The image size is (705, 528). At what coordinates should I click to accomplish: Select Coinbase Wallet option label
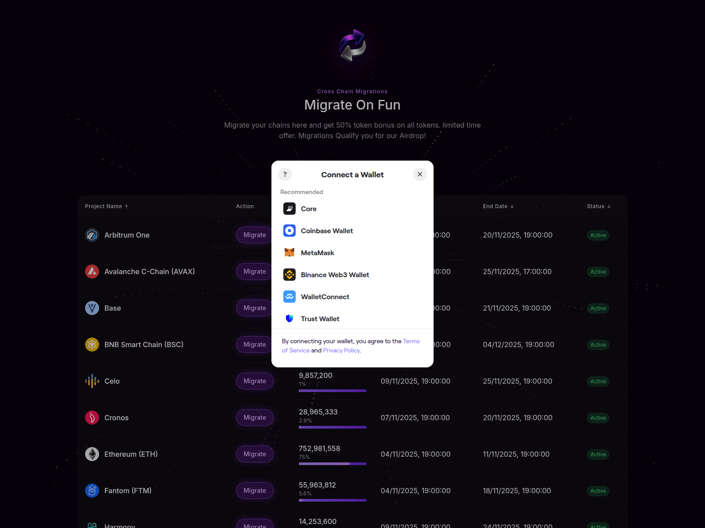[327, 231]
